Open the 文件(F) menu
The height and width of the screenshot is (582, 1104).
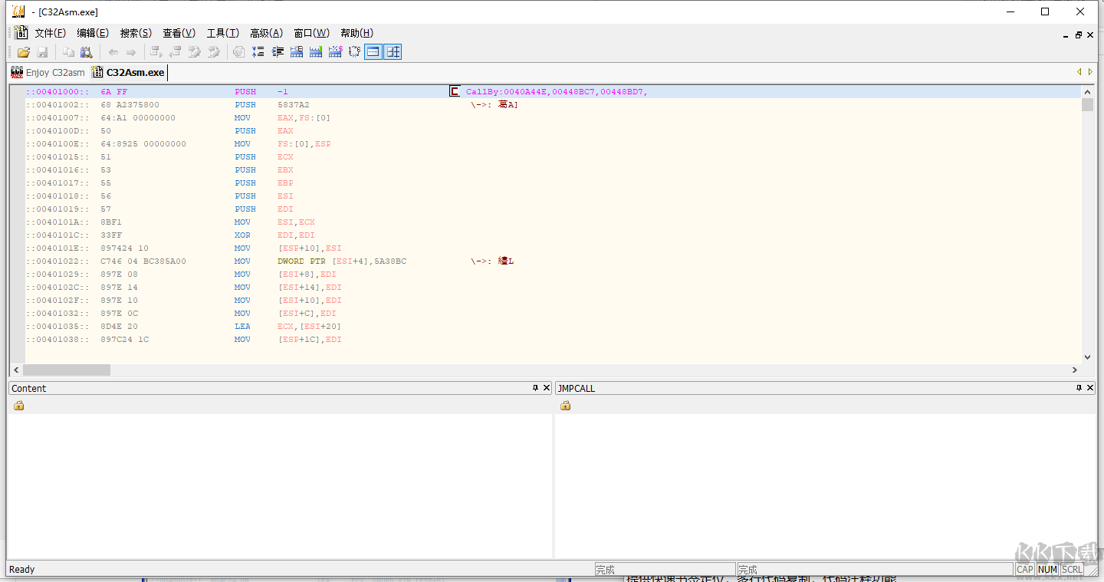tap(50, 33)
